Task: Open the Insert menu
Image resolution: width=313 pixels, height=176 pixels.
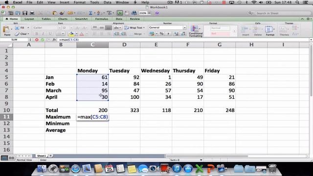Action: [x=64, y=2]
